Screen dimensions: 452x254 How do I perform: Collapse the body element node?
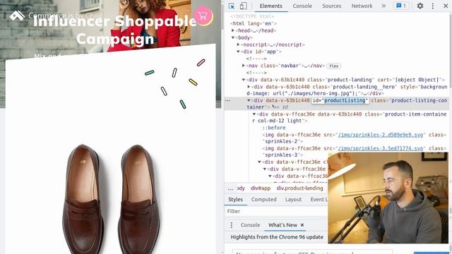(x=233, y=37)
